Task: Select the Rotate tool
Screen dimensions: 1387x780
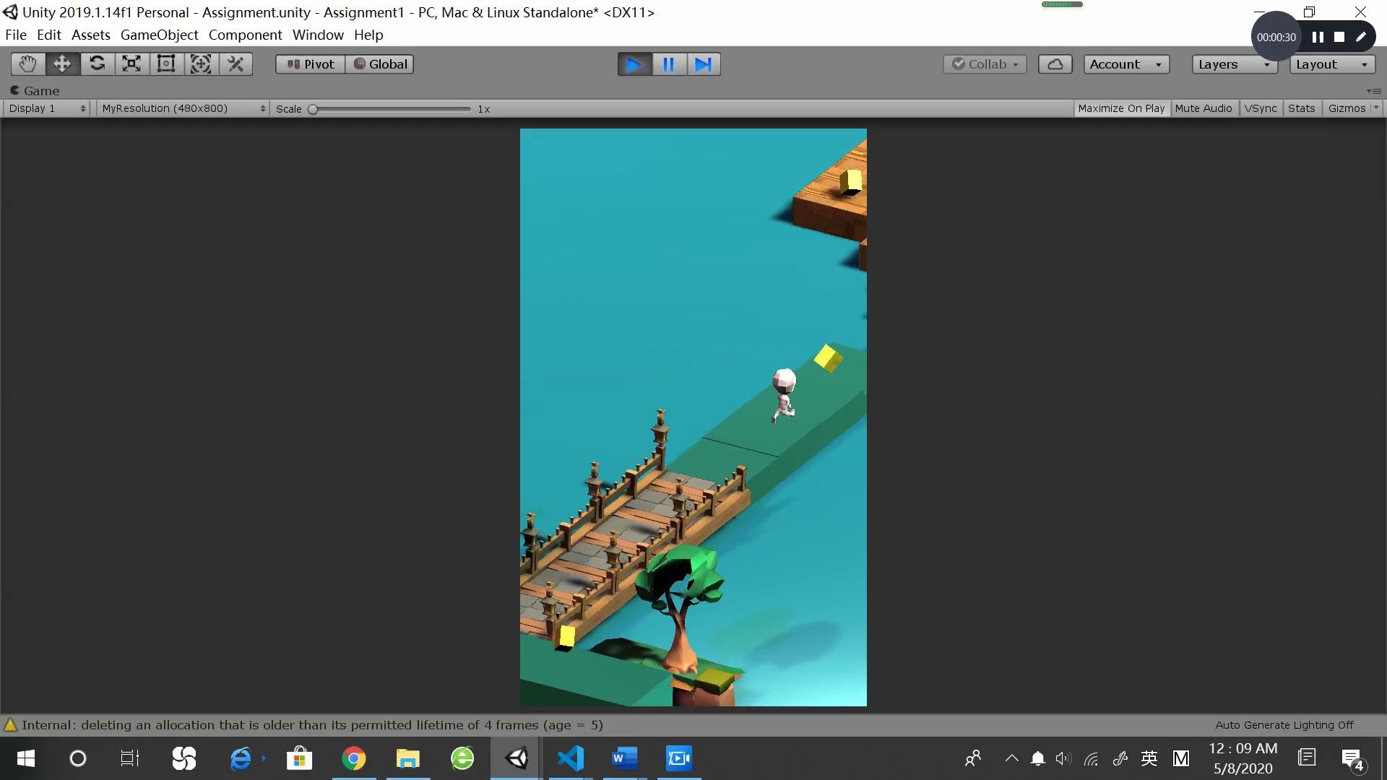Action: coord(96,64)
